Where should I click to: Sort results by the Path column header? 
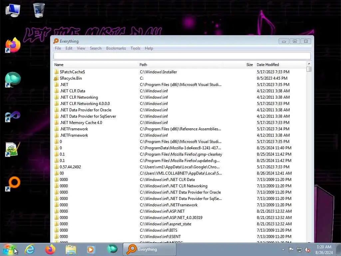pyautogui.click(x=180, y=65)
